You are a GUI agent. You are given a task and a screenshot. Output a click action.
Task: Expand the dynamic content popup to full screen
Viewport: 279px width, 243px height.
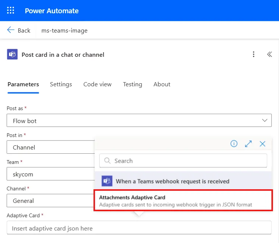pyautogui.click(x=248, y=144)
